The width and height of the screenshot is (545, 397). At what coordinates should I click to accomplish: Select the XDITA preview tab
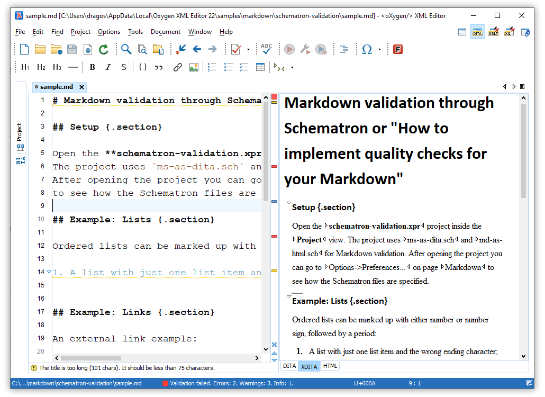[309, 366]
